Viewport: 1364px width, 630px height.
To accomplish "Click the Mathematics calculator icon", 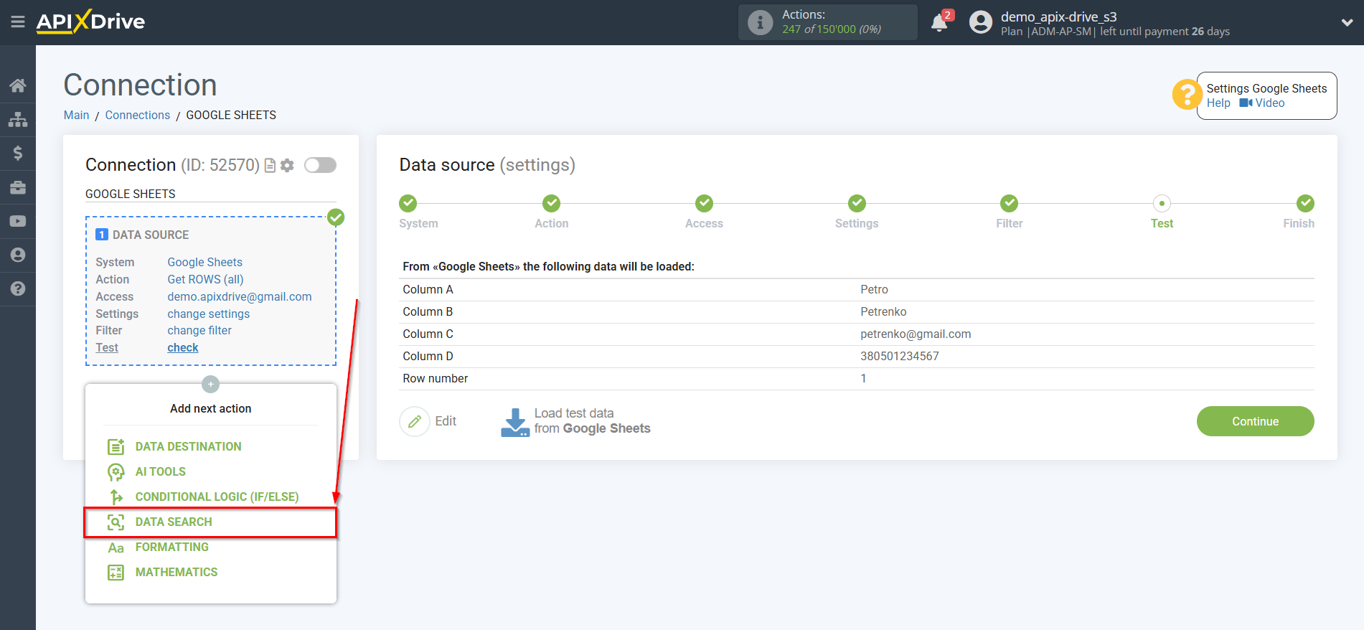I will point(116,573).
